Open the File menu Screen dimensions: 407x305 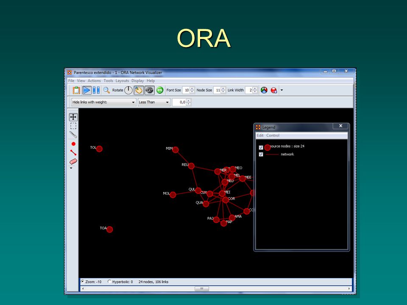(x=71, y=80)
